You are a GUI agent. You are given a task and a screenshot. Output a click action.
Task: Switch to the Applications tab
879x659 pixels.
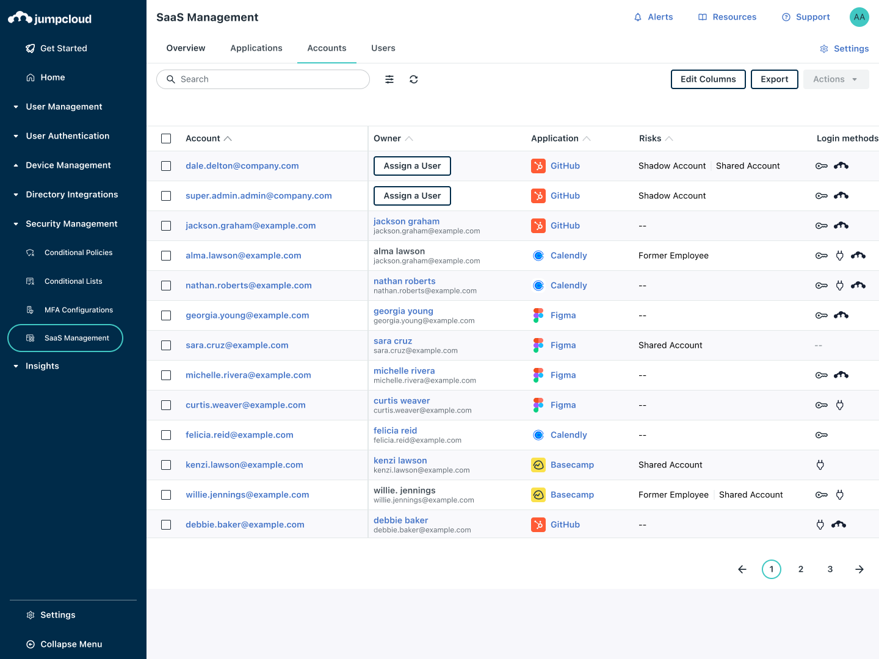[x=256, y=48]
